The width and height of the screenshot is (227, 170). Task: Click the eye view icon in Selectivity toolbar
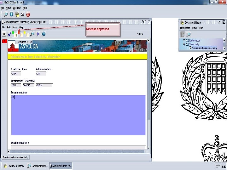4,34
